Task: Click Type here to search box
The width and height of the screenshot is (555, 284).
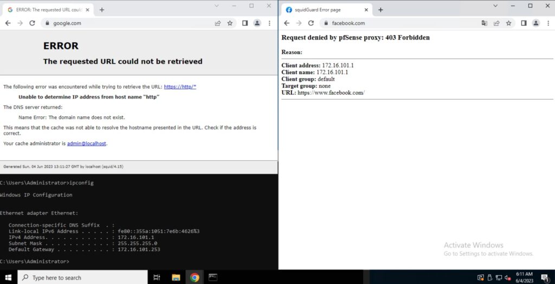Action: point(82,278)
